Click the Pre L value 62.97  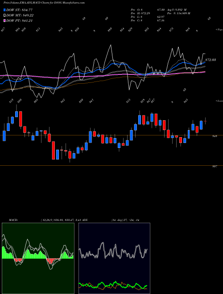click(161, 17)
